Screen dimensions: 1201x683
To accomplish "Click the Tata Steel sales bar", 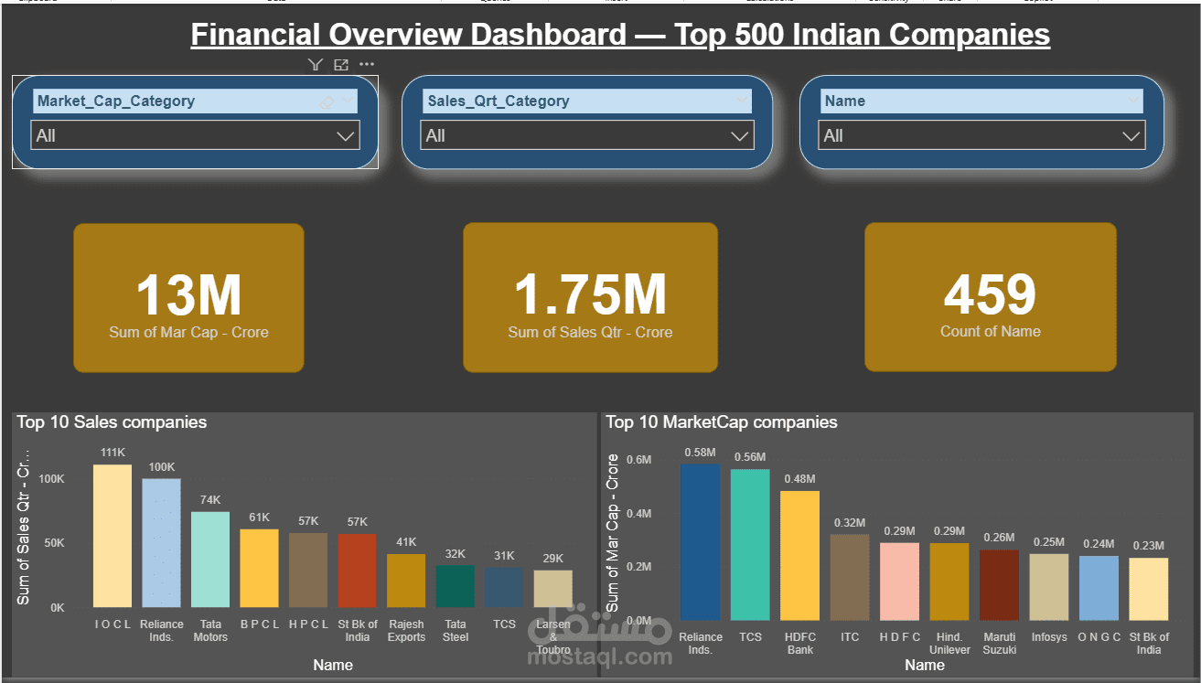I will 456,586.
